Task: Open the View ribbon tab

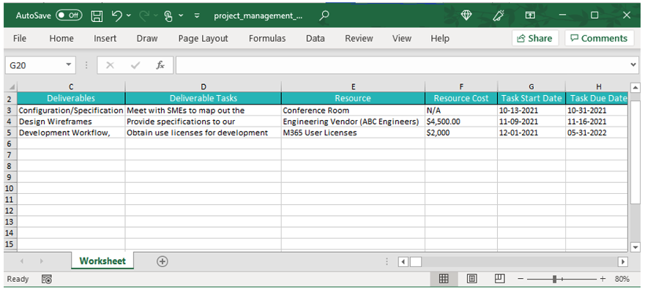Action: [x=402, y=39]
